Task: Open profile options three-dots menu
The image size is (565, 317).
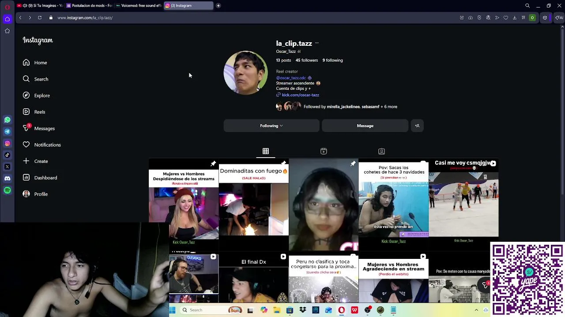Action: (317, 43)
